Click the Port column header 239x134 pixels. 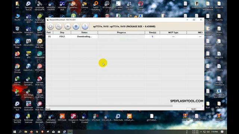point(49,32)
